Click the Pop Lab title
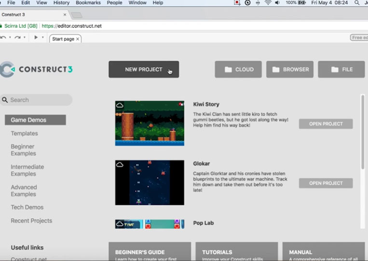The image size is (368, 261). pos(203,223)
